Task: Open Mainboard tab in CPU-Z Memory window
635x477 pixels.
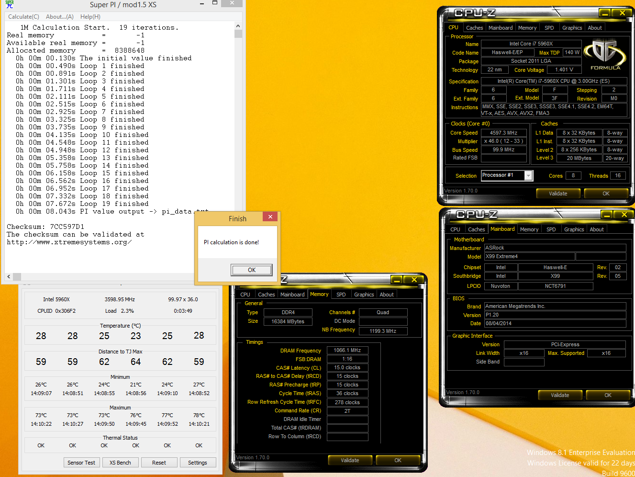Action: point(292,295)
